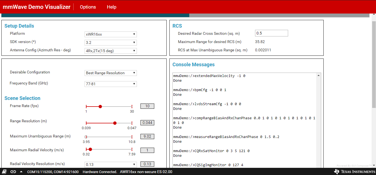Open the Radial Velocity Resolution dropdown
The image size is (376, 175).
[110, 165]
